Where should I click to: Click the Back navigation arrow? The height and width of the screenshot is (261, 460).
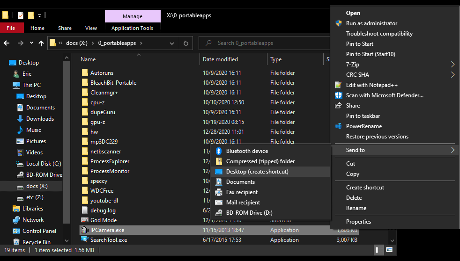[x=7, y=43]
